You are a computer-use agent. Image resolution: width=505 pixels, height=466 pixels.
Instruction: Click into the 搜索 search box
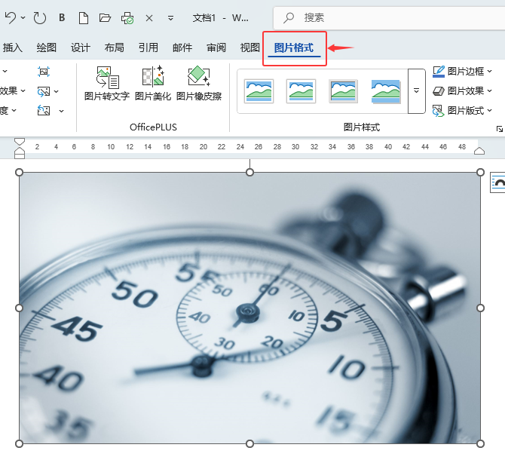click(389, 18)
